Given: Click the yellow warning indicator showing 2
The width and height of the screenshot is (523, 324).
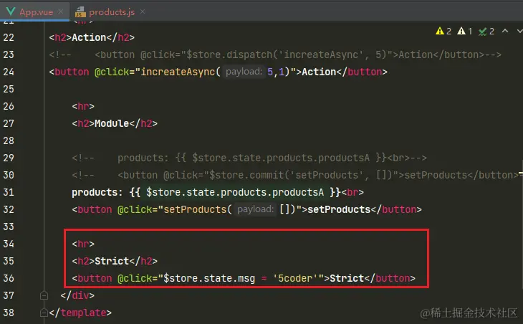Looking at the screenshot, I should (x=443, y=31).
